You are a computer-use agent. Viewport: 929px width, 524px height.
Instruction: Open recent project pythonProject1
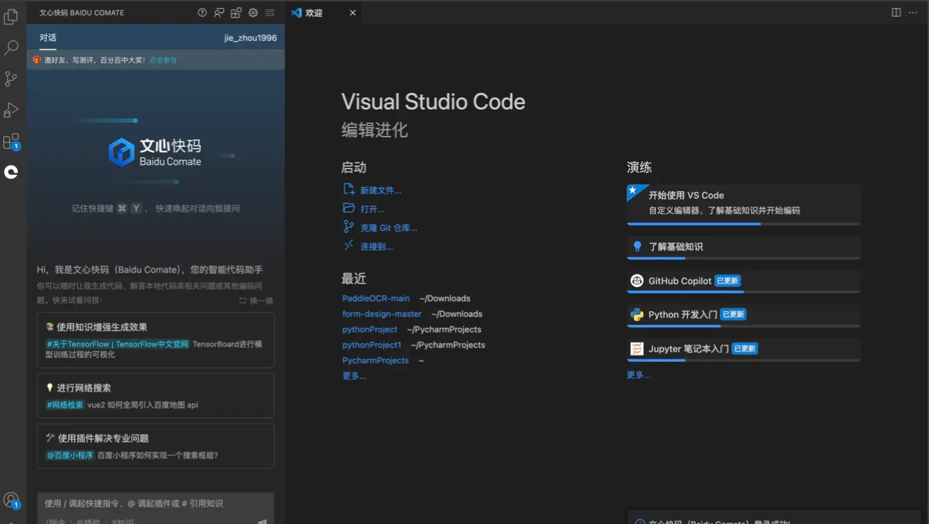pos(372,345)
